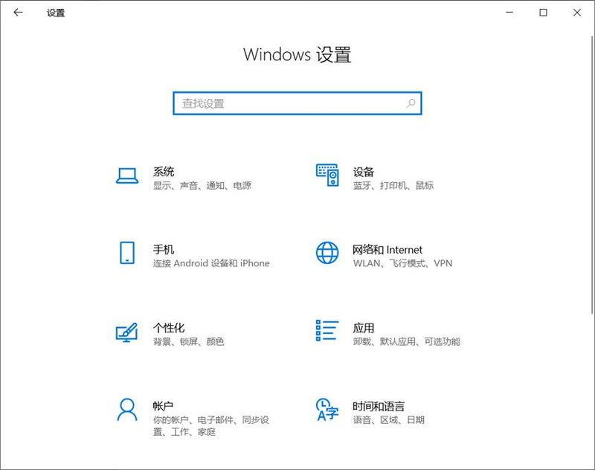
Task: Click the magnifier icon in search box
Action: click(x=411, y=103)
